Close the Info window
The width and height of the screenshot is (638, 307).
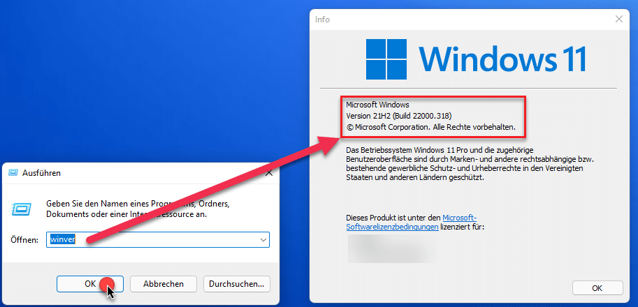click(x=619, y=19)
